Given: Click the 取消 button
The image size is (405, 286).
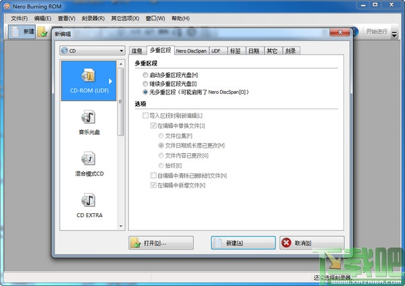Looking at the screenshot, I should point(312,243).
